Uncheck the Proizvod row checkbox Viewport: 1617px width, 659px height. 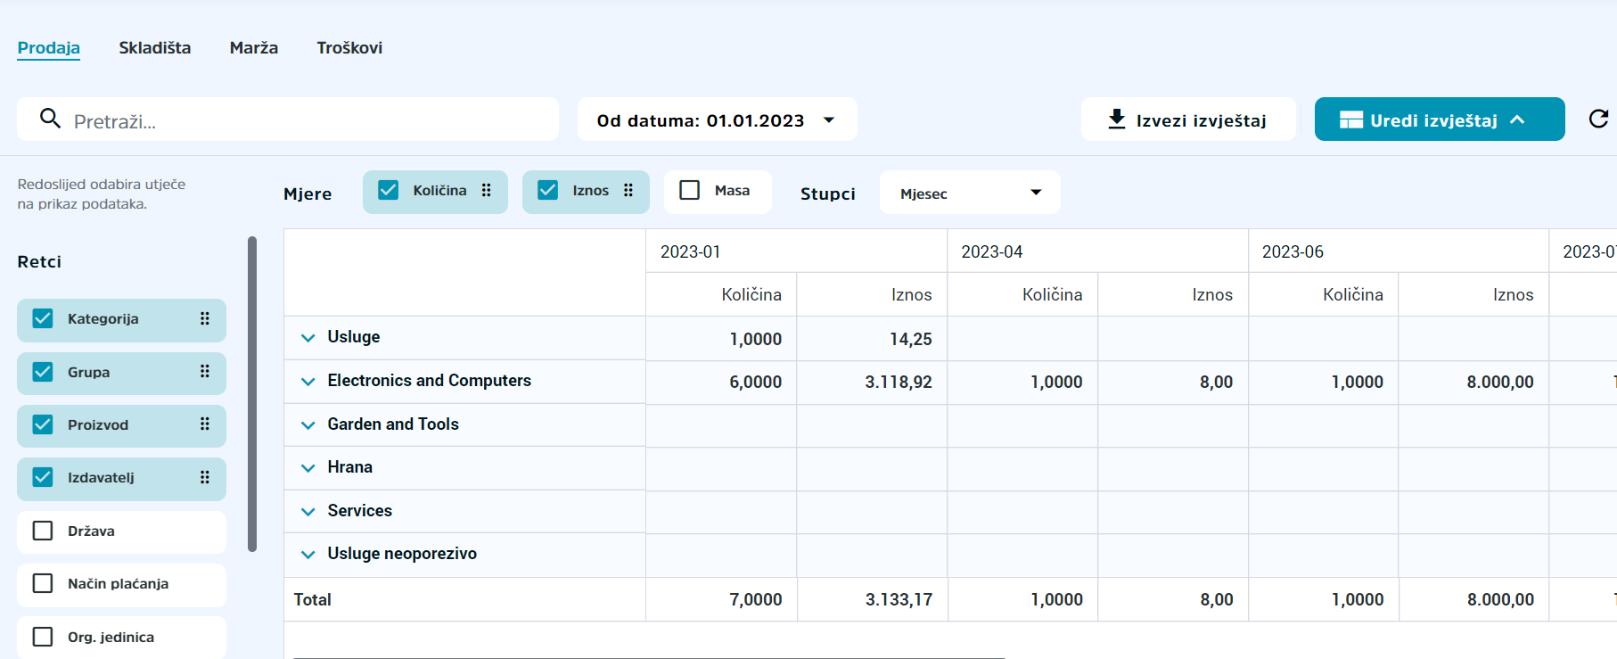(43, 424)
